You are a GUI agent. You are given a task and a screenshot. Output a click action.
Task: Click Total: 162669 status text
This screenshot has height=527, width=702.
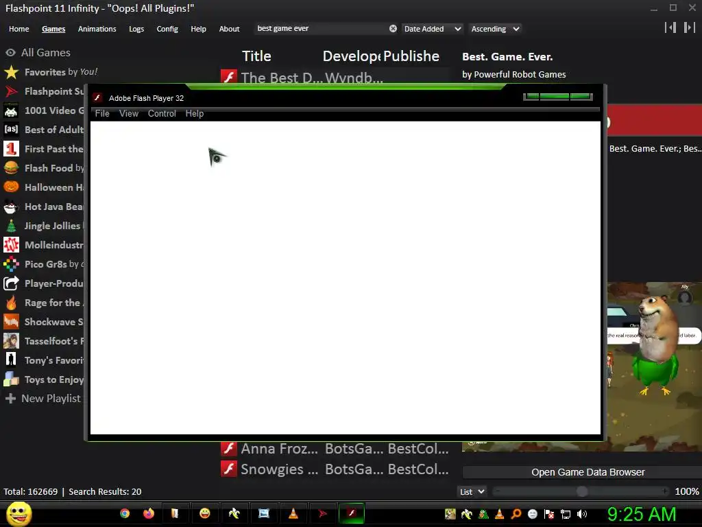pos(30,491)
